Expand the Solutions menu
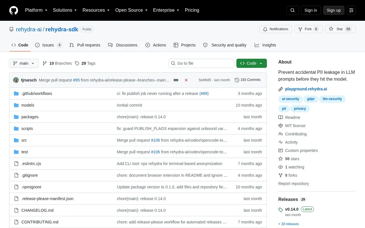 (x=65, y=10)
